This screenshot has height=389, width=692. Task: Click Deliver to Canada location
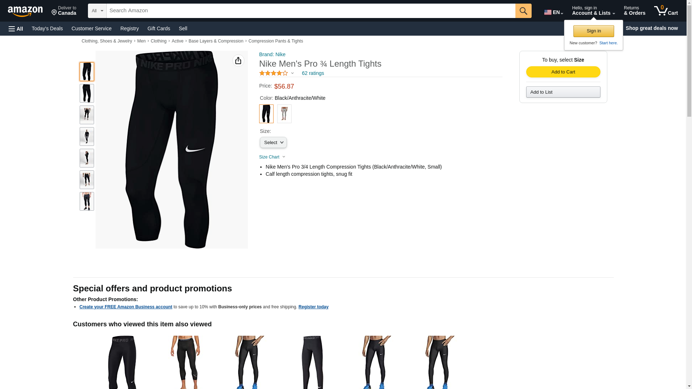pyautogui.click(x=64, y=11)
